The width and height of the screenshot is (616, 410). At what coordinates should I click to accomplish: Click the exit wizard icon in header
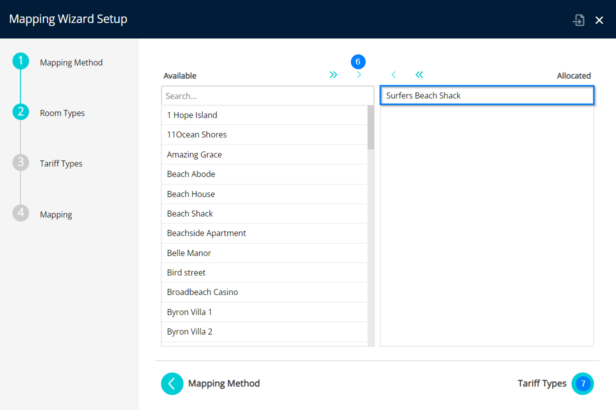click(578, 20)
